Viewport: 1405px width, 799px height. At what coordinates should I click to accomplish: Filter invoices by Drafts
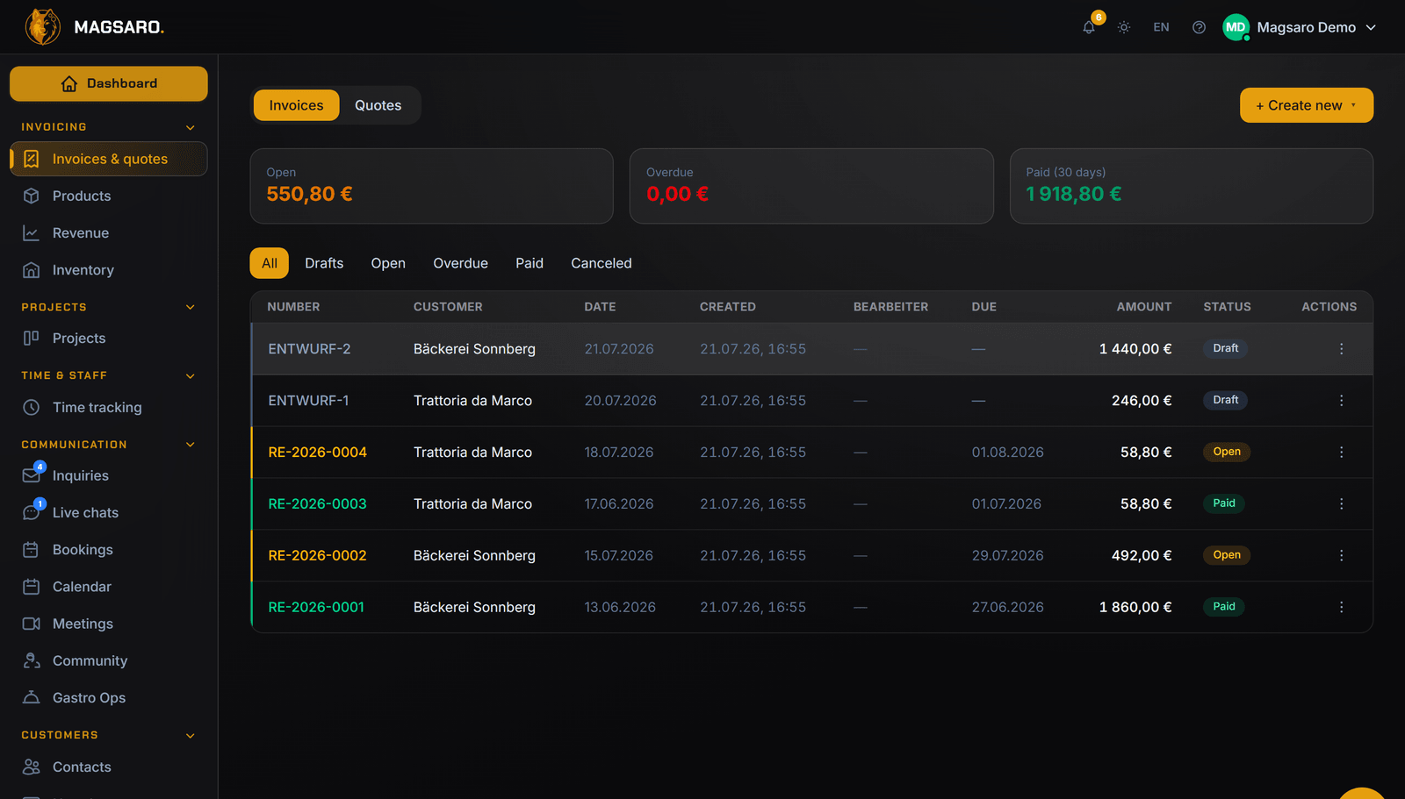pyautogui.click(x=324, y=263)
